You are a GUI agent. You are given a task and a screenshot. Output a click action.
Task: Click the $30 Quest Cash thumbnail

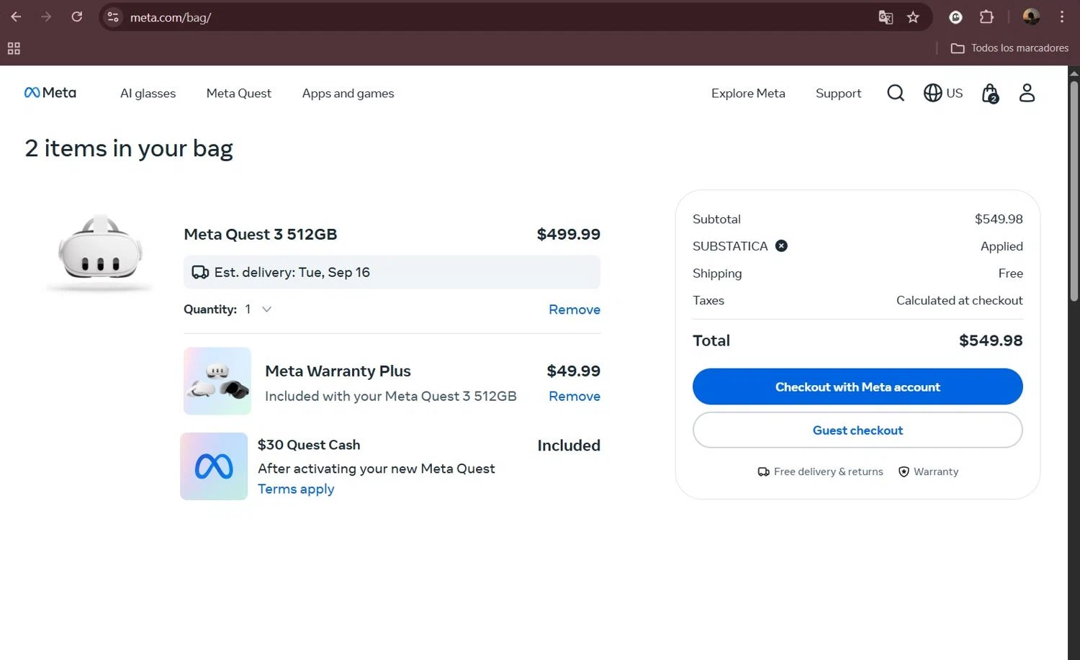pos(214,466)
